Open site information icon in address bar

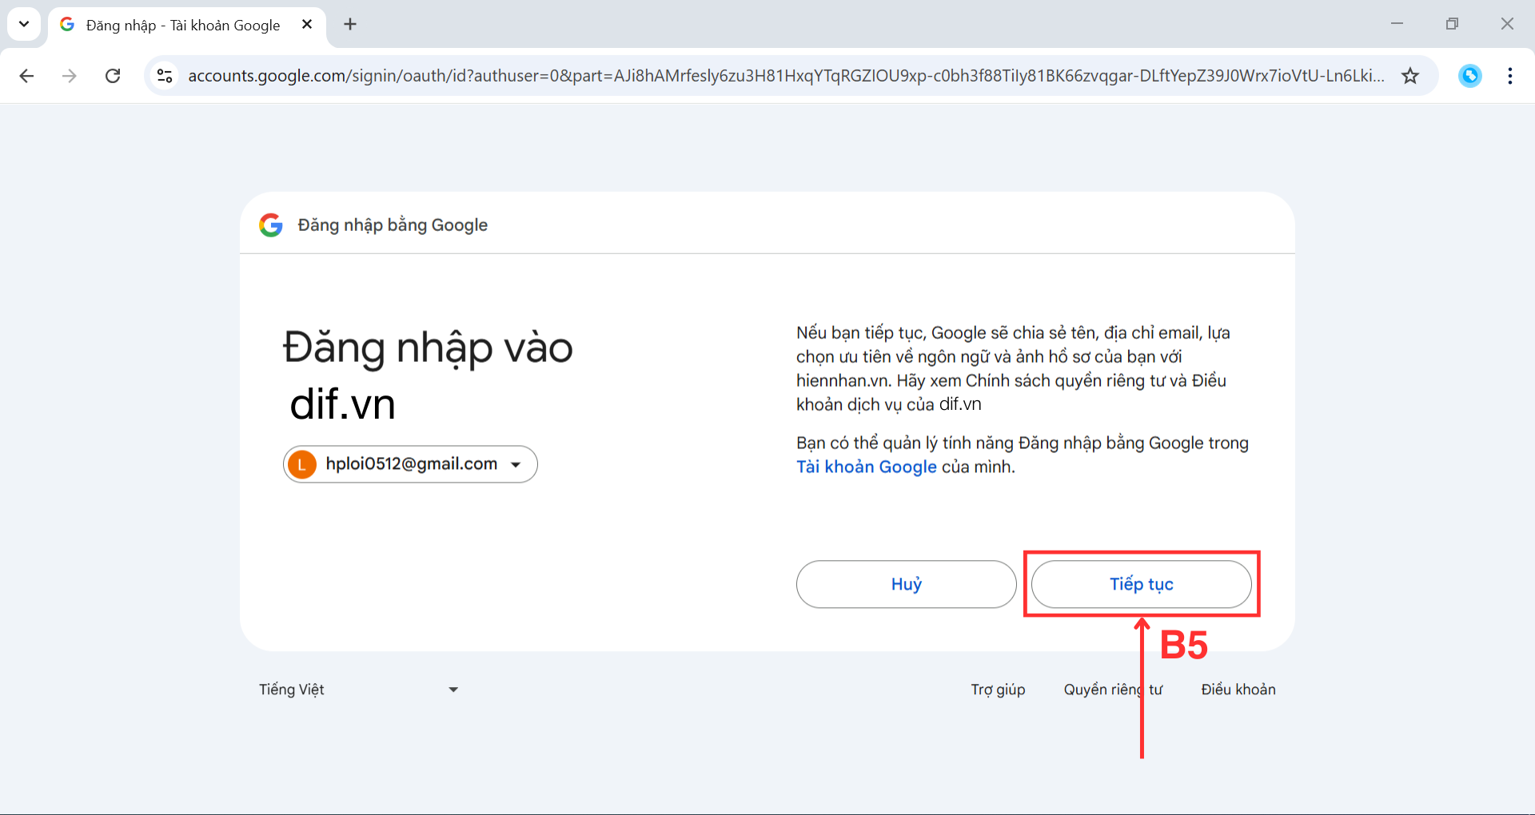[165, 76]
